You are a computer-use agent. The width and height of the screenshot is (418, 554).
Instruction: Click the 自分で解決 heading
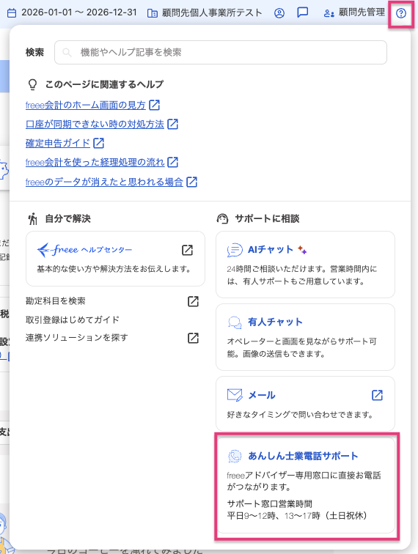click(68, 218)
